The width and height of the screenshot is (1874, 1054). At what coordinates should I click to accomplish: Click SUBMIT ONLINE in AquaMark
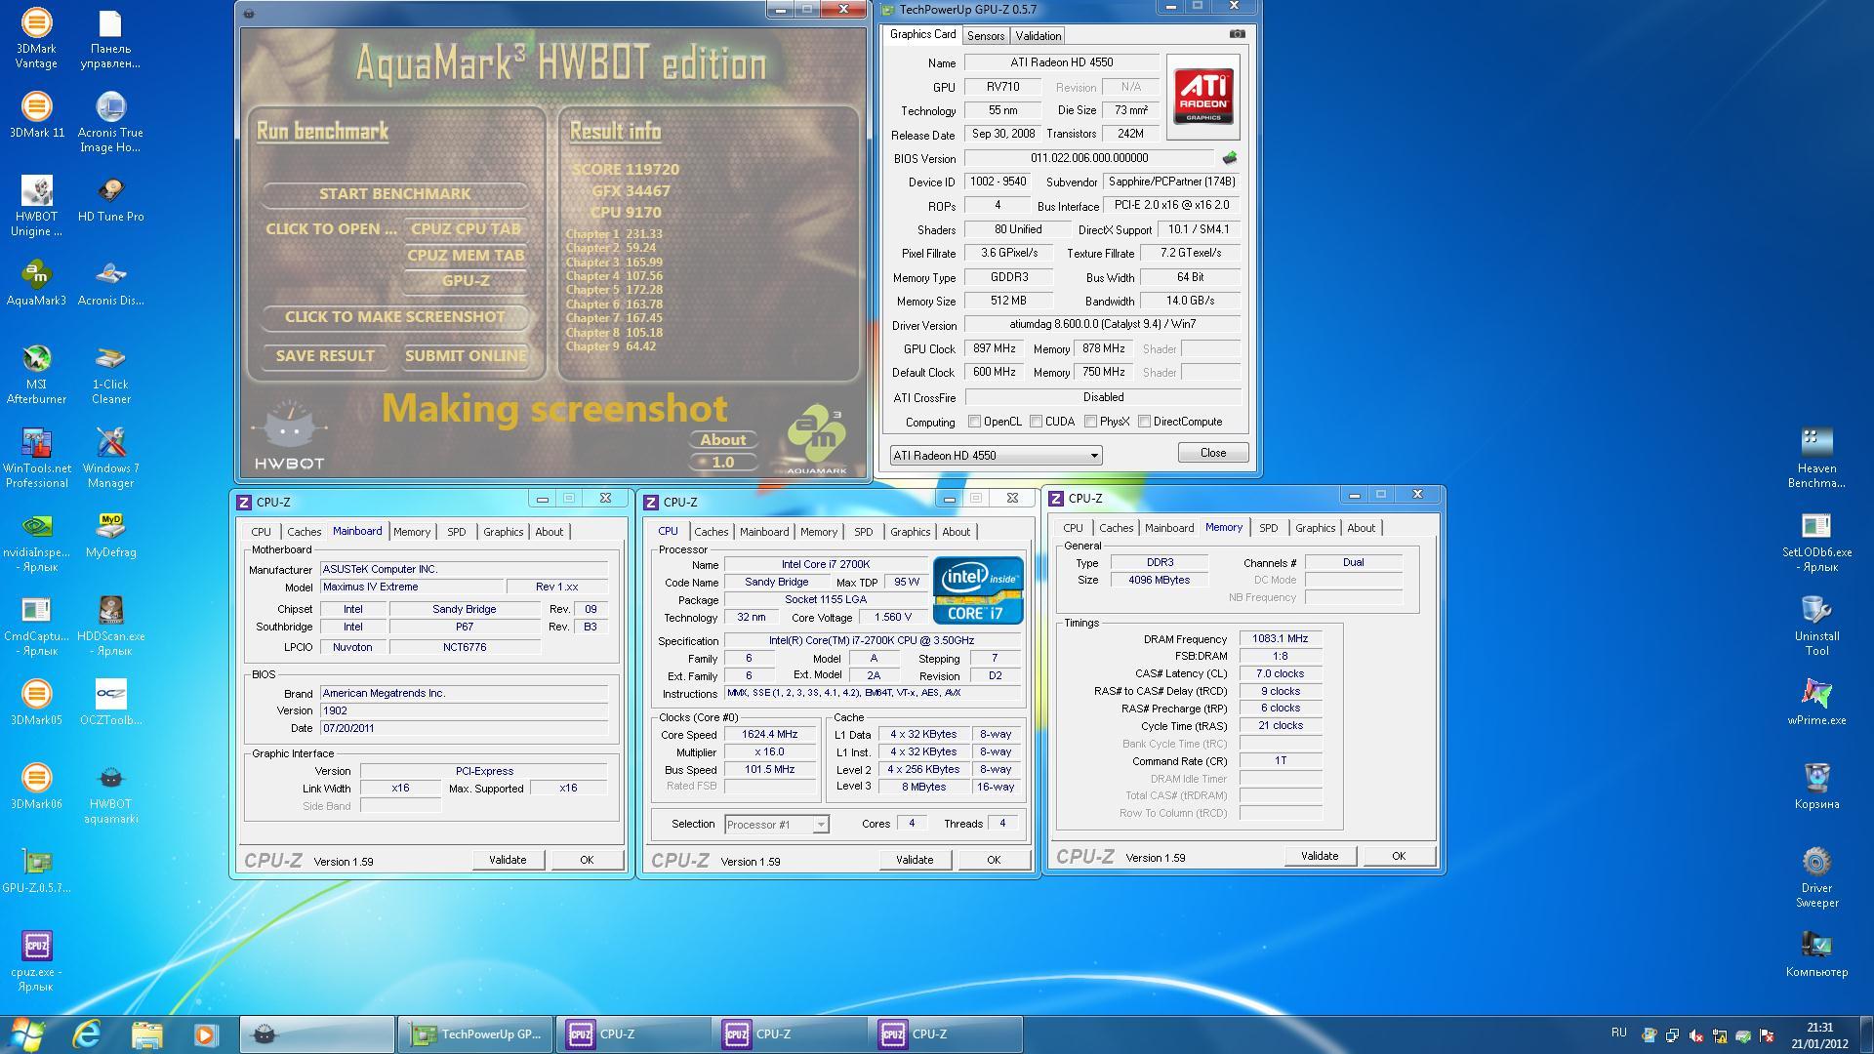coord(466,356)
